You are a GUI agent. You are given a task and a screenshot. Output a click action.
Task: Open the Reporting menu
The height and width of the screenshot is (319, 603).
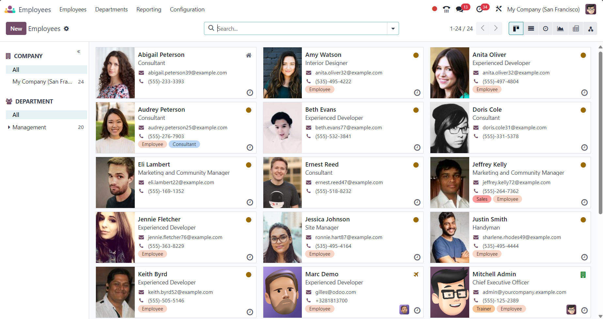(x=148, y=9)
